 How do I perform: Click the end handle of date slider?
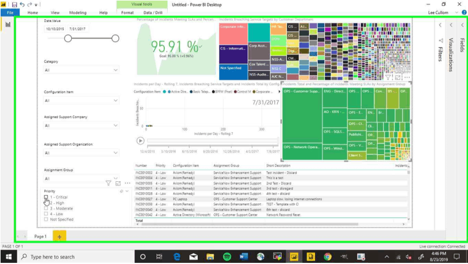pyautogui.click(x=115, y=38)
